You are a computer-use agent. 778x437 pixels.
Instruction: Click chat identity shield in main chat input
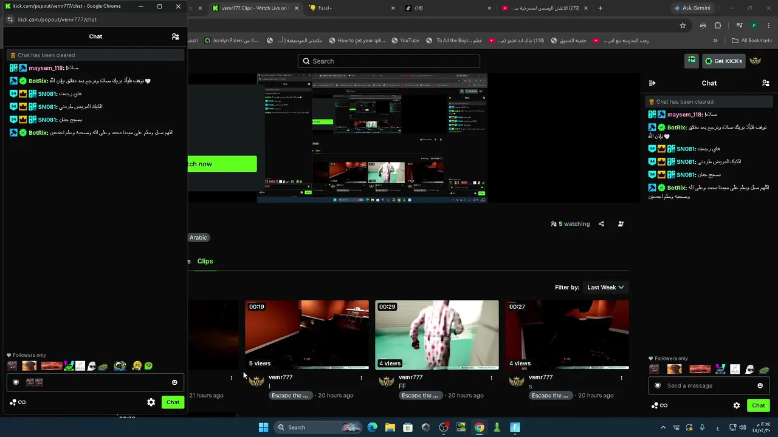[657, 386]
